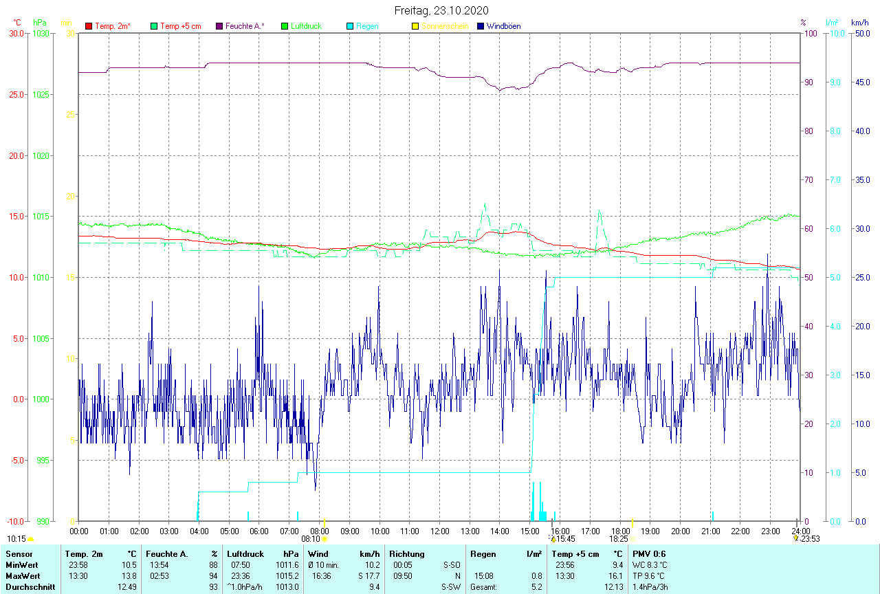Click the chart title 'Freitag, 23.10.2020'
Image resolution: width=880 pixels, height=594 pixels.
tap(441, 10)
